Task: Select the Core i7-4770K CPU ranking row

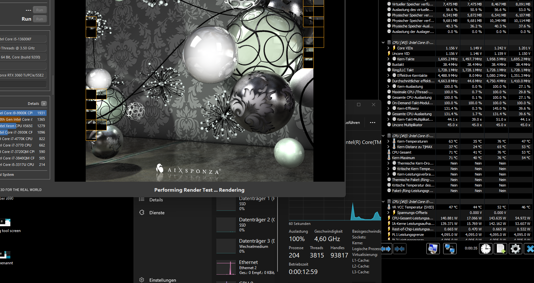Action: pyautogui.click(x=23, y=139)
